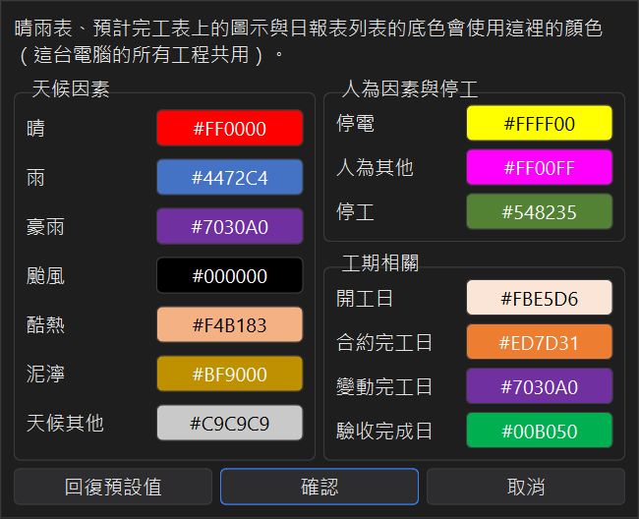The height and width of the screenshot is (519, 639).
Task: Click the 人為其他 label text
Action: 375,168
